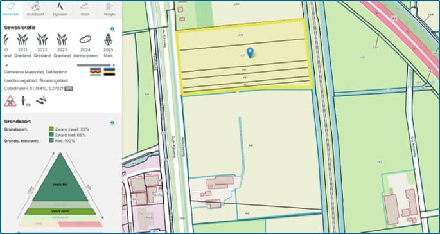Click the Grondsoort section info icon
This screenshot has height=234, width=440.
pyautogui.click(x=112, y=123)
